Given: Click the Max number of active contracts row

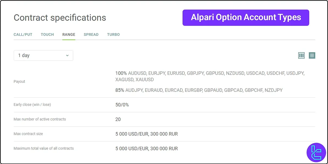Looking at the screenshot, I should 40,119.
